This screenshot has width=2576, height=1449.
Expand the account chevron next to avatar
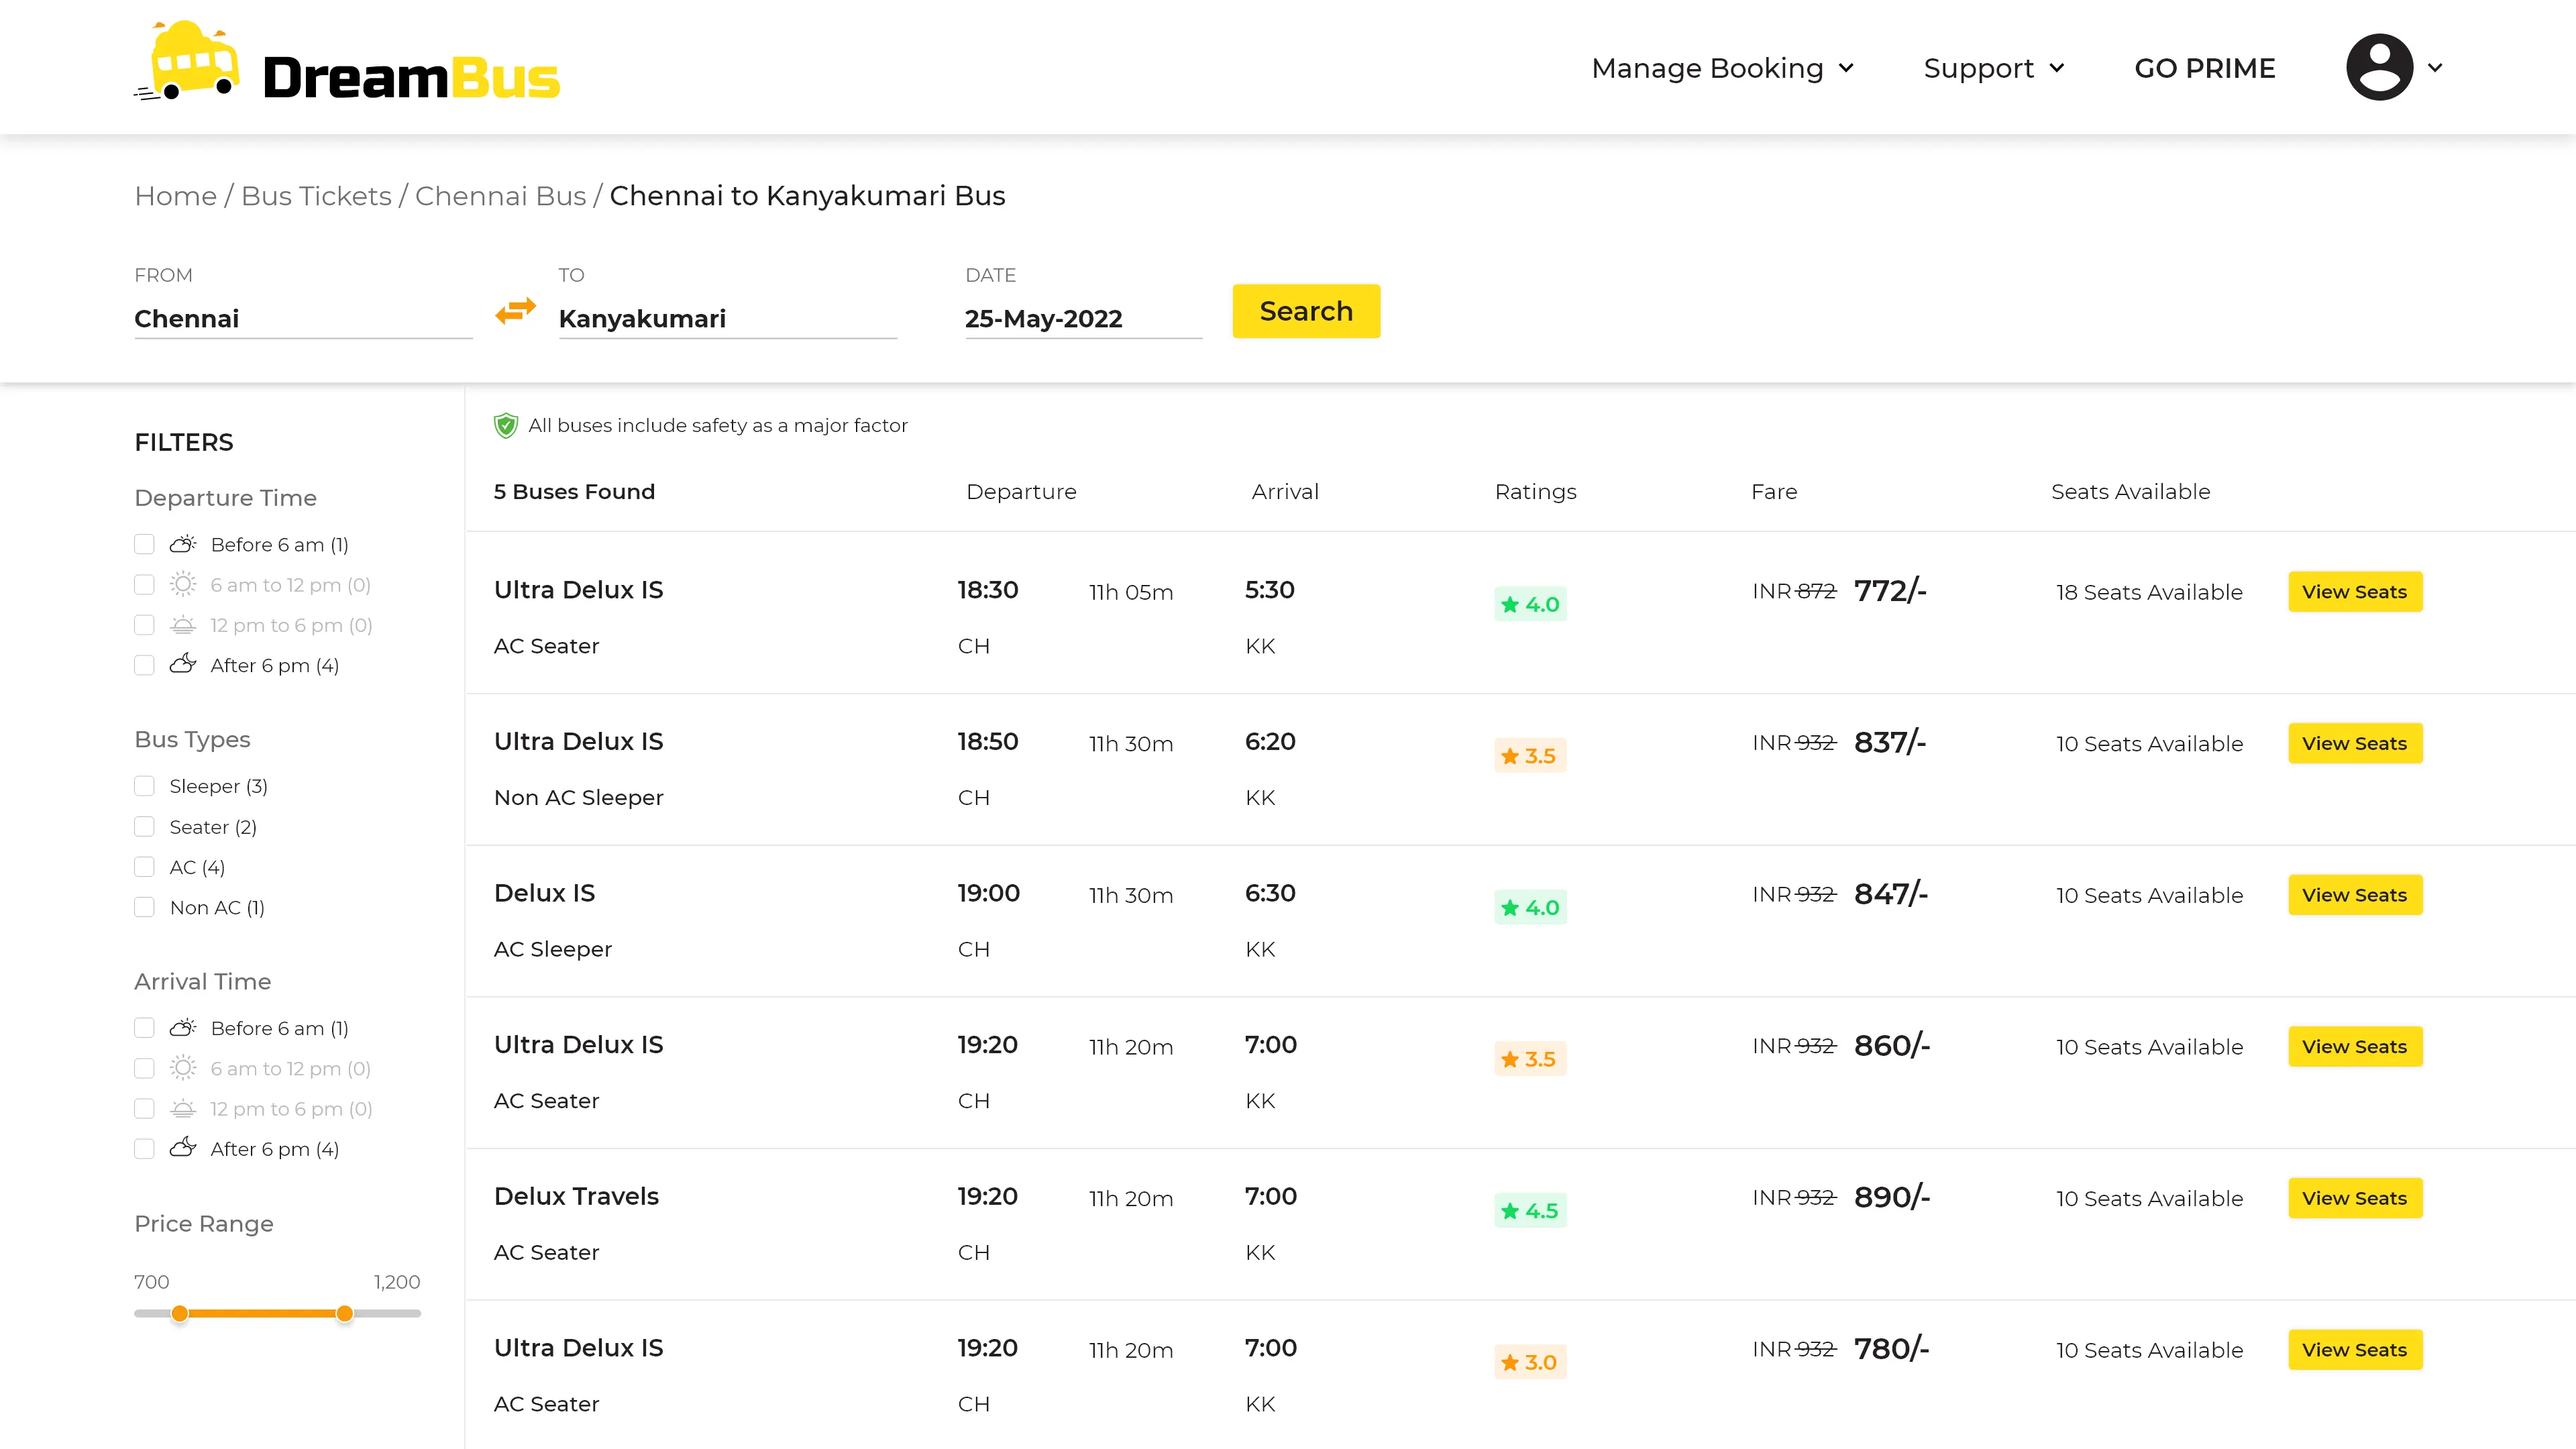click(x=2436, y=67)
